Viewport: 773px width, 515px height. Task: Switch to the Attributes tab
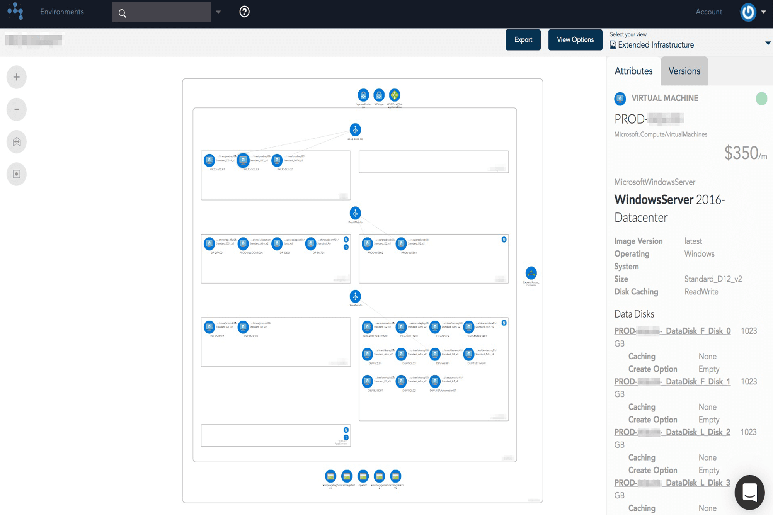pos(633,71)
